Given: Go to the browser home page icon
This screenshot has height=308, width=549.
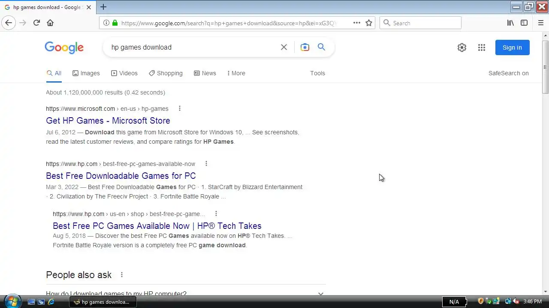Looking at the screenshot, I should 50,23.
